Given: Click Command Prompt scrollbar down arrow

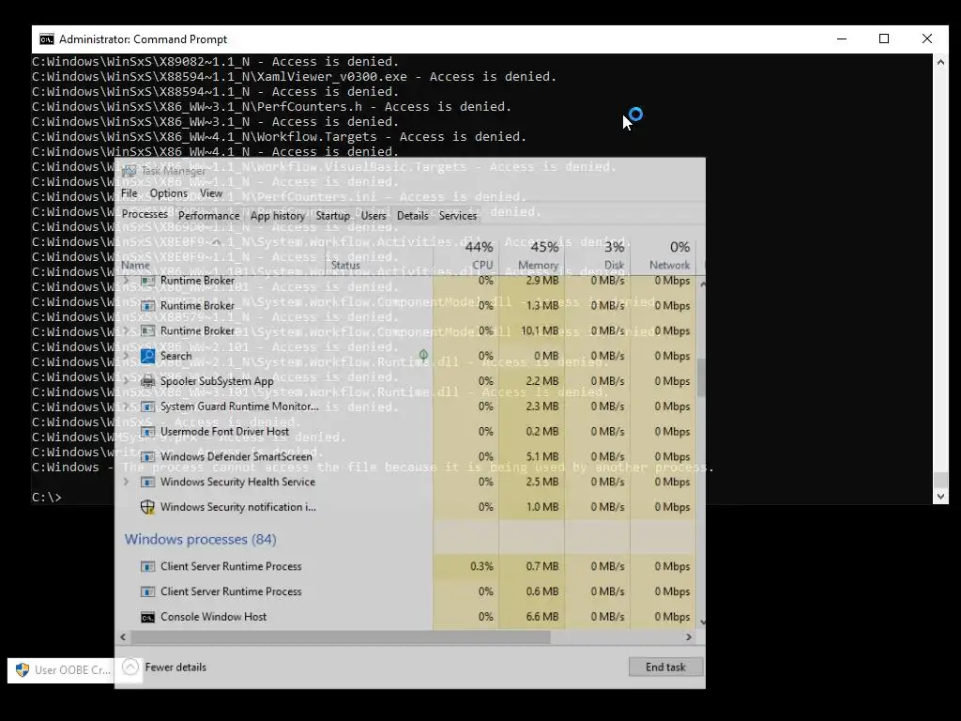Looking at the screenshot, I should pos(940,497).
